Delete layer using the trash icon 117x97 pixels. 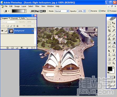[32, 48]
